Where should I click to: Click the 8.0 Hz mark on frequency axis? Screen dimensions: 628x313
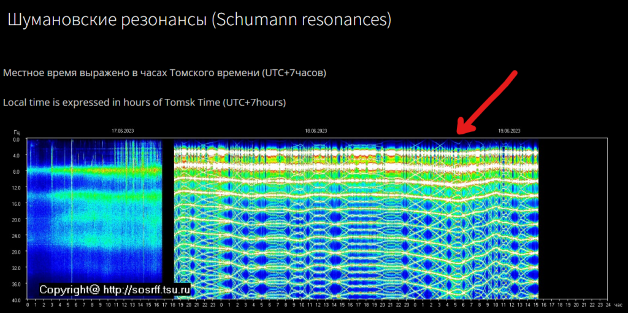pyautogui.click(x=17, y=172)
